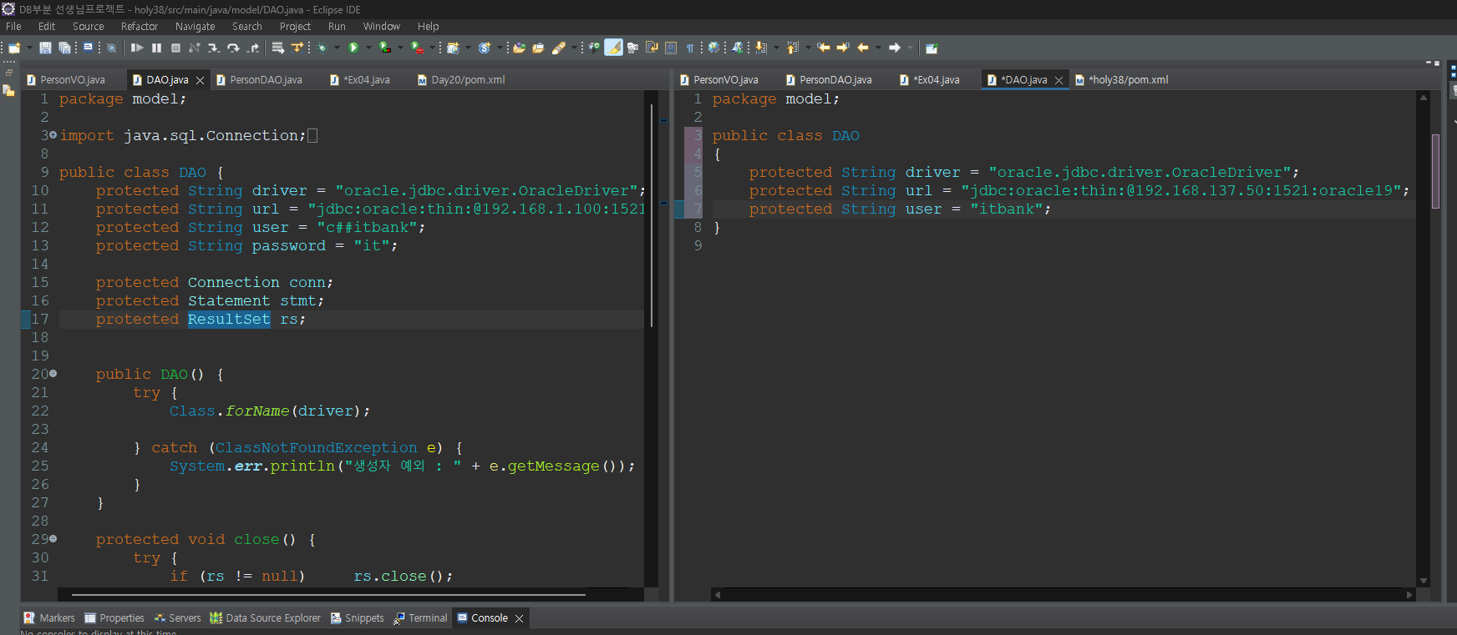Image resolution: width=1457 pixels, height=635 pixels.
Task: Toggle Word Wrap toolbar button
Action: [652, 48]
